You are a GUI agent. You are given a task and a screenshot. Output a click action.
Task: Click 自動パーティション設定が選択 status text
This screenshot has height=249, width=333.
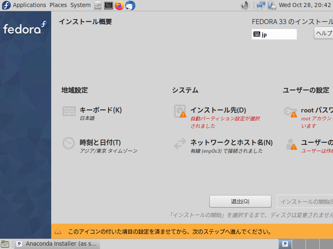(225, 119)
